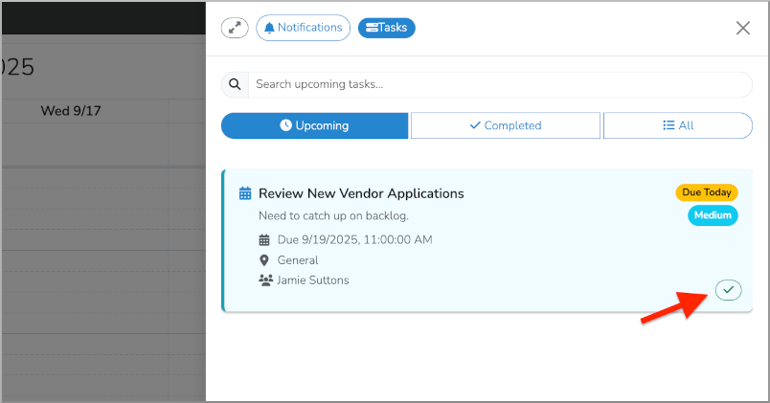The width and height of the screenshot is (770, 403).
Task: Click the location pin icon next to General
Action: click(x=265, y=260)
